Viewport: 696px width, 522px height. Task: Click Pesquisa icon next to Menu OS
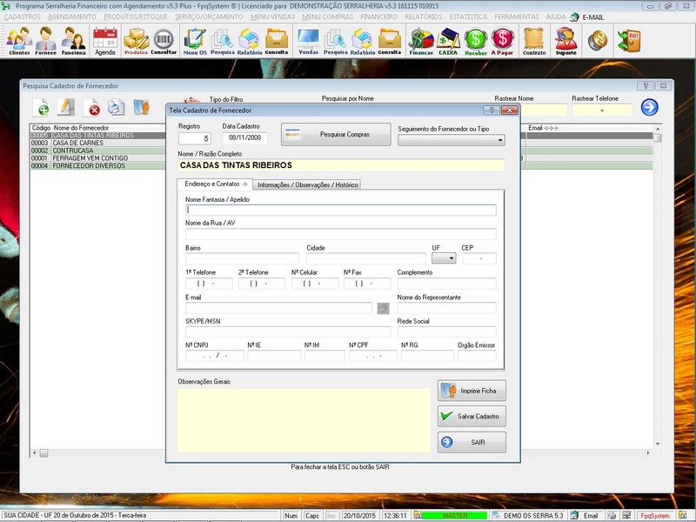pos(223,41)
